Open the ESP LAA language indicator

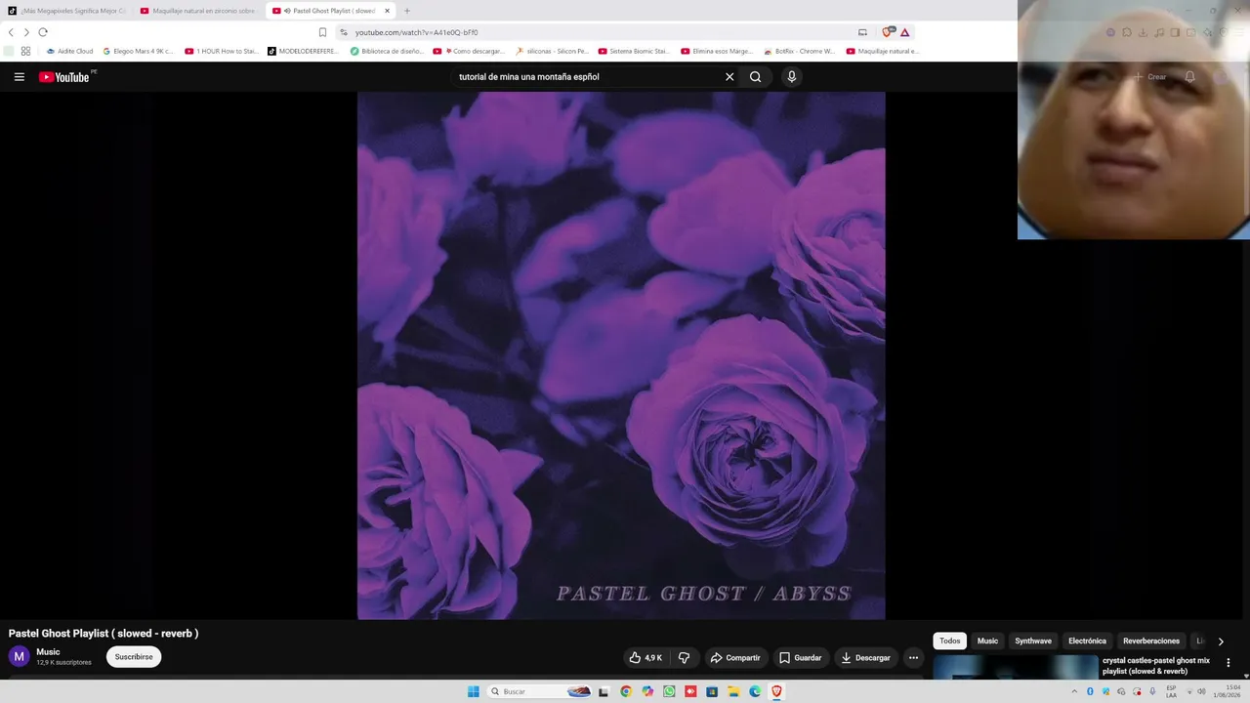1172,691
